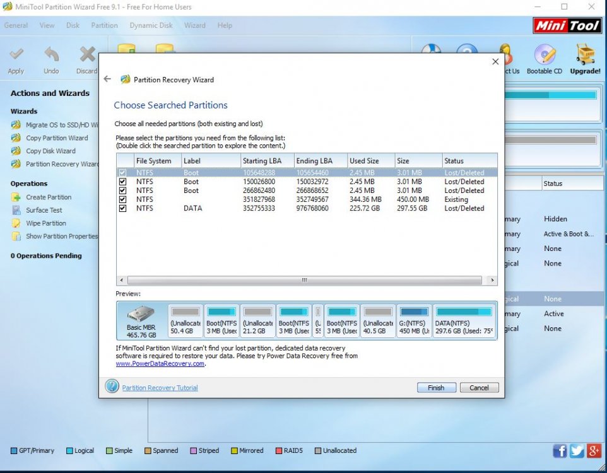Click the Apply checkmark icon
The width and height of the screenshot is (607, 473).
[x=16, y=55]
